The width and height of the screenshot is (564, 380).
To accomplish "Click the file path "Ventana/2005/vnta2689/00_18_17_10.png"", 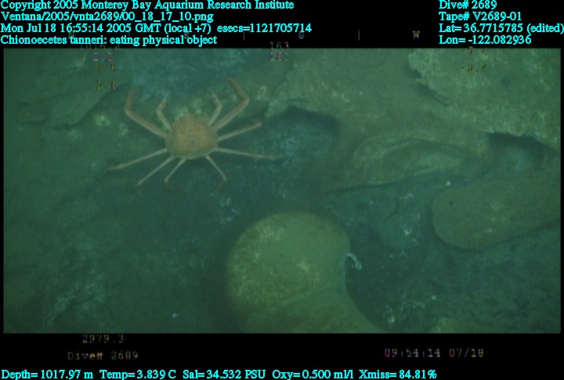I will pos(107,16).
